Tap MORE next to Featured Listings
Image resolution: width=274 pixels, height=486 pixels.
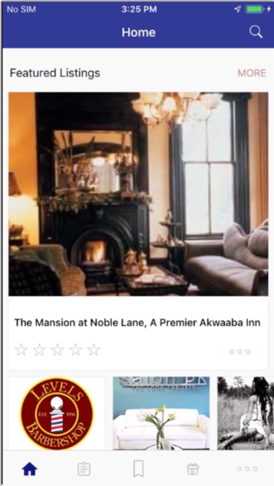252,73
